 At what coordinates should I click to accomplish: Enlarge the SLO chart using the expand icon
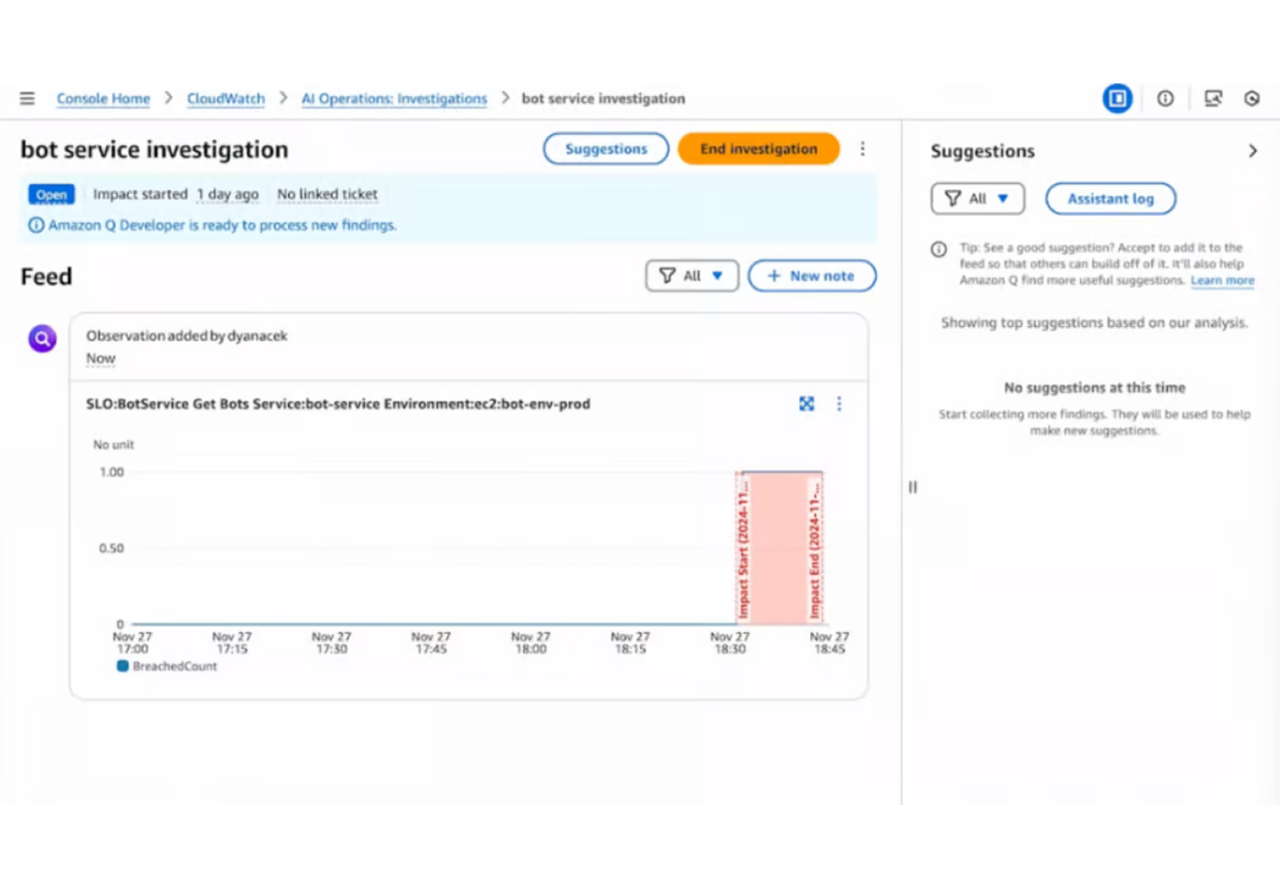(x=805, y=403)
